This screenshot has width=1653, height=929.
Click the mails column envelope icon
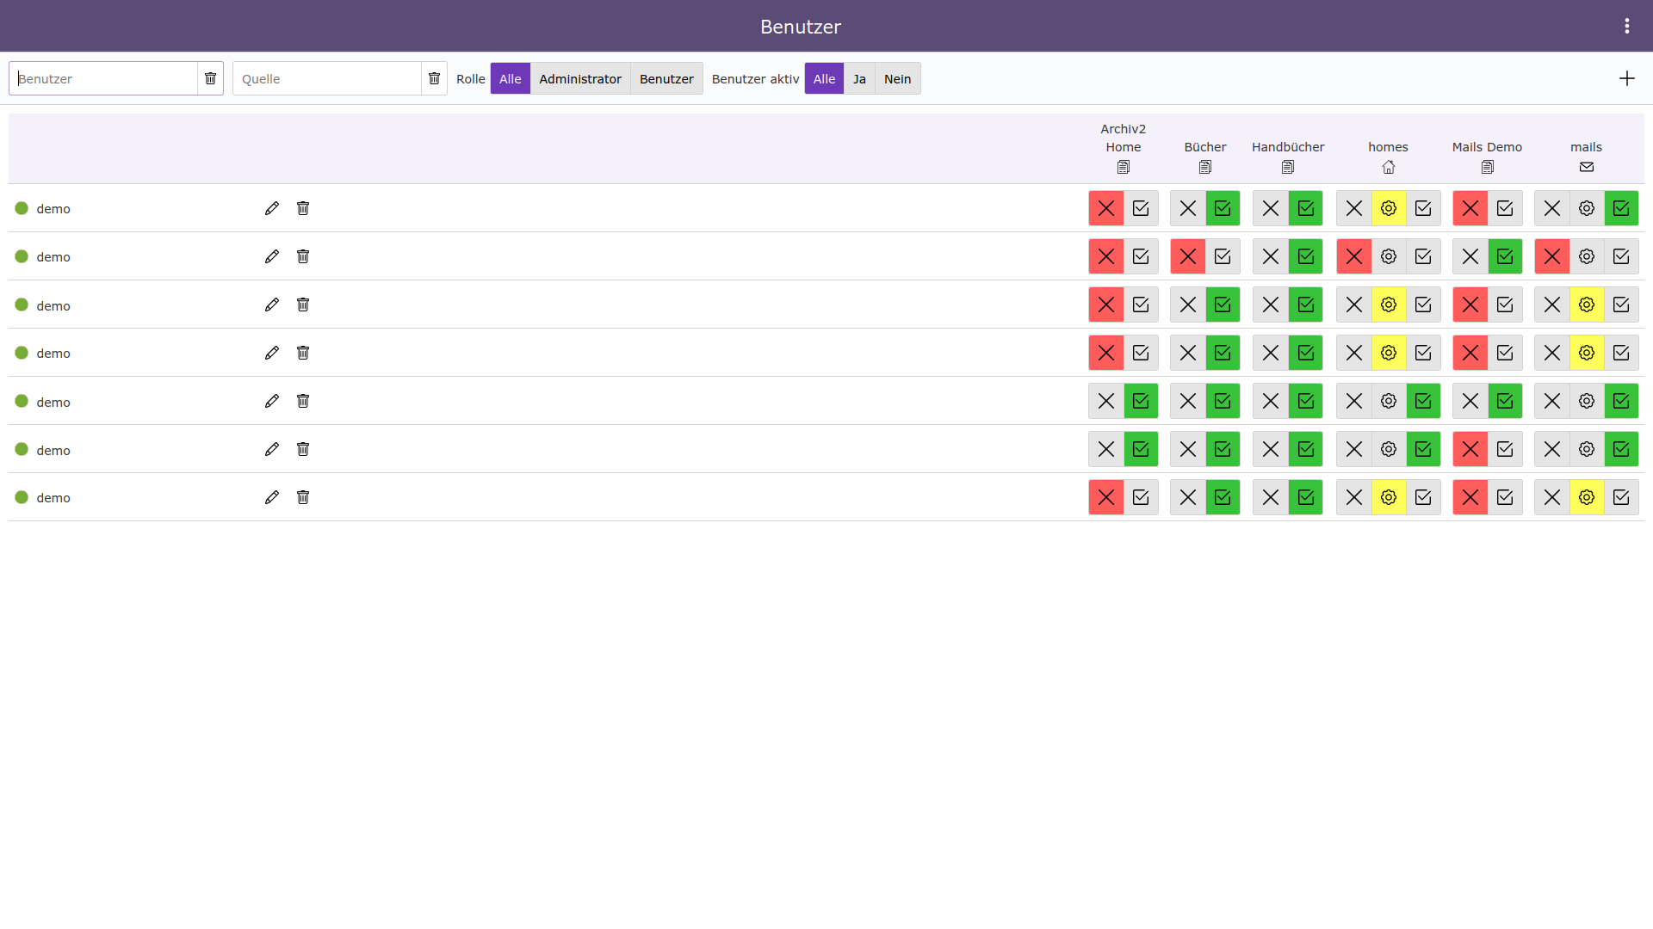[x=1586, y=167]
